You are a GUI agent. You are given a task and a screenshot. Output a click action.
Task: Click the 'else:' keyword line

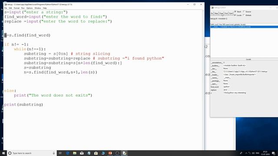pyautogui.click(x=10, y=91)
